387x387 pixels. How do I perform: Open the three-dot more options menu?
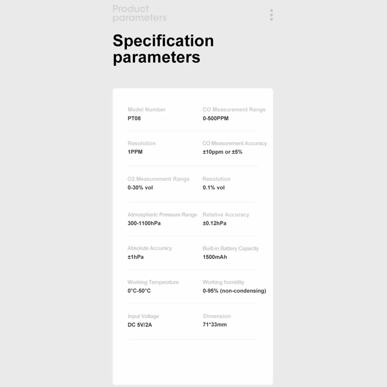pos(271,15)
